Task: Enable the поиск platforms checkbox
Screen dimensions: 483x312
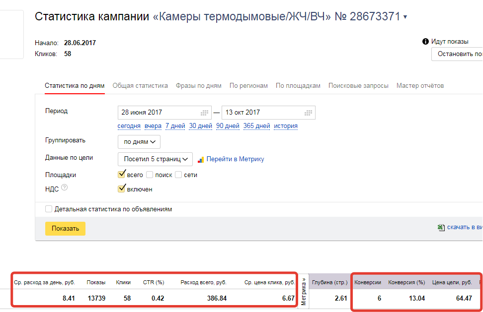Action: [x=150, y=175]
